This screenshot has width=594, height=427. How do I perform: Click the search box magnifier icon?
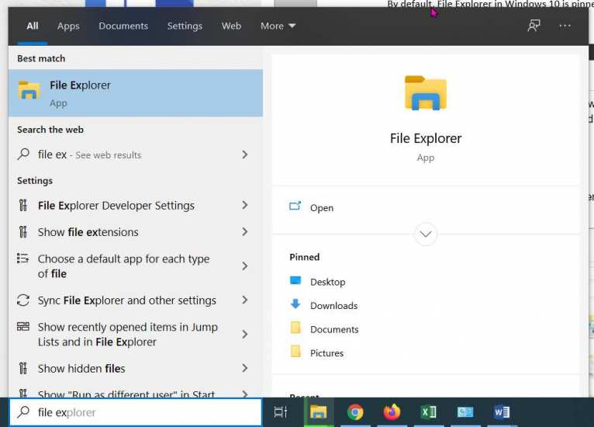click(x=23, y=411)
